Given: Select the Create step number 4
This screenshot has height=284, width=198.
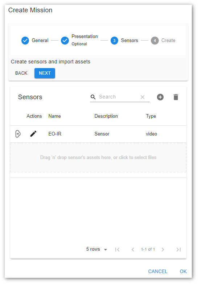Looking at the screenshot, I should click(163, 41).
